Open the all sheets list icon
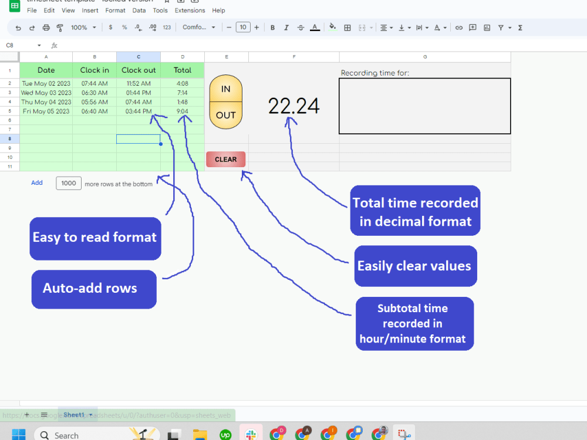Viewport: 587px width, 440px height. [x=44, y=415]
